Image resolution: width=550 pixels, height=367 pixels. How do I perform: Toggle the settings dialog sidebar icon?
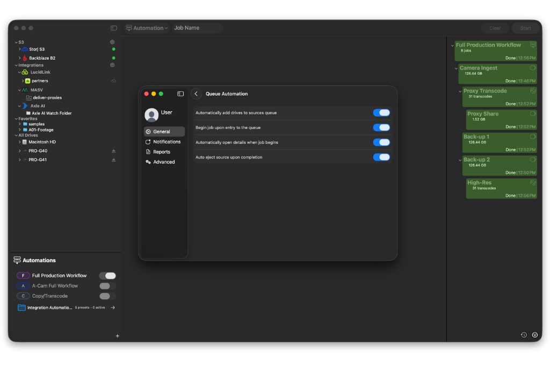tap(180, 94)
